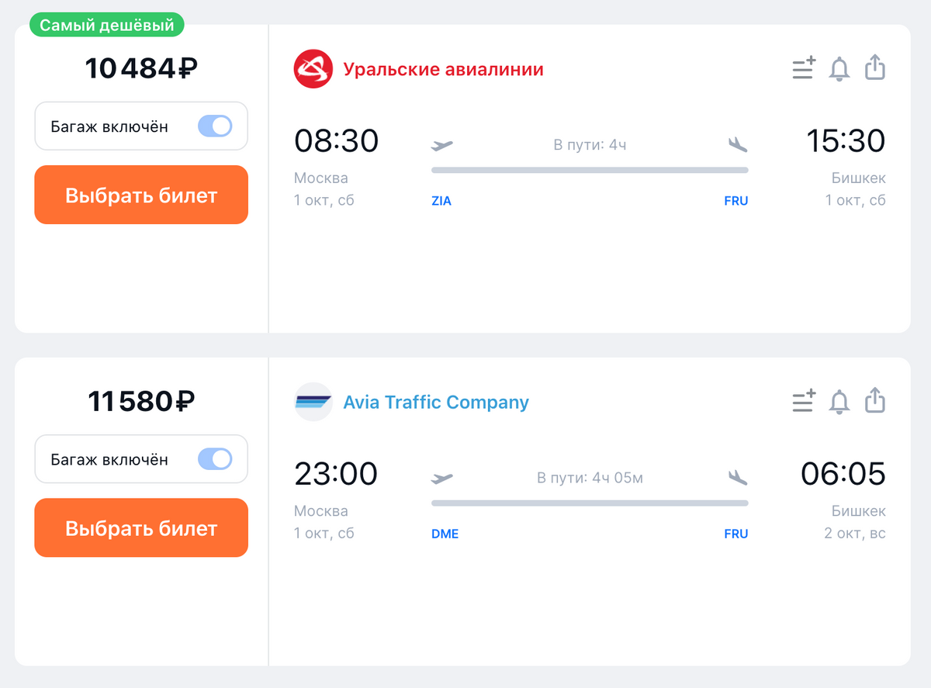The image size is (931, 688).
Task: Share the Ural Airlines ticket
Action: click(874, 67)
